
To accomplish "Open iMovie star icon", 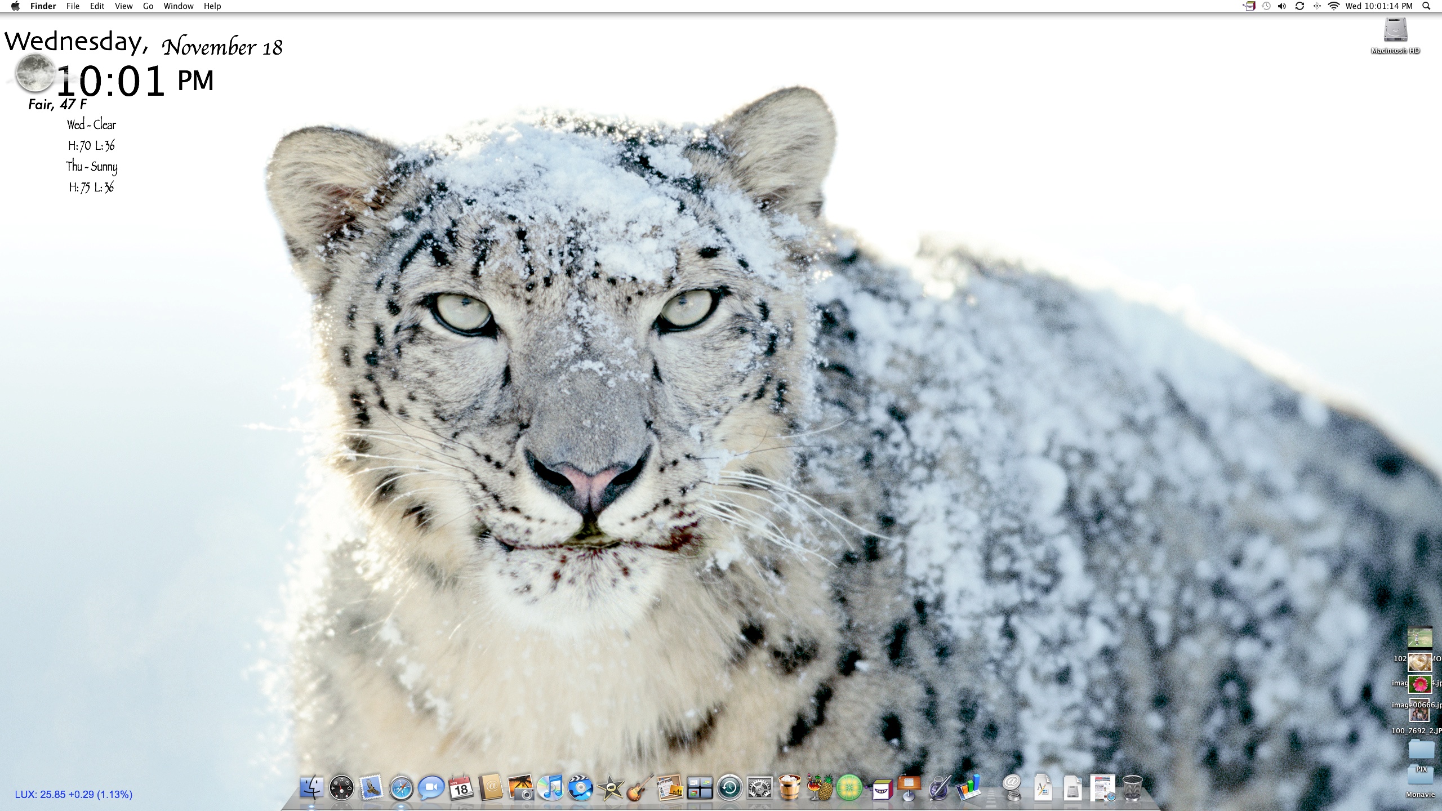I will tap(611, 787).
